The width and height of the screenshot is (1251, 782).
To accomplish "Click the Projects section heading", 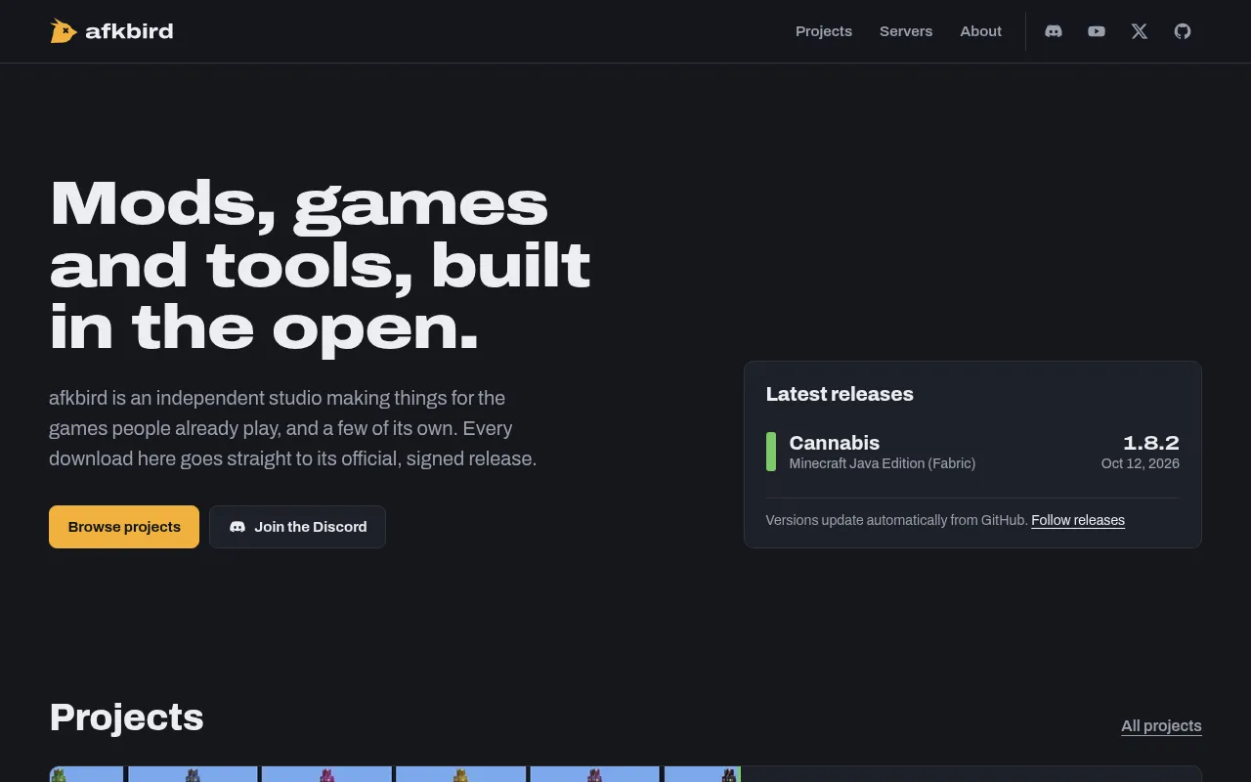I will pos(126,717).
